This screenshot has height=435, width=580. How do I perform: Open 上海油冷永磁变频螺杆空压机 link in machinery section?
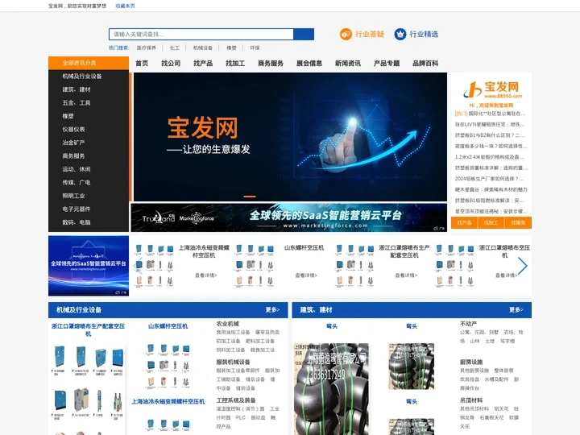(168, 402)
